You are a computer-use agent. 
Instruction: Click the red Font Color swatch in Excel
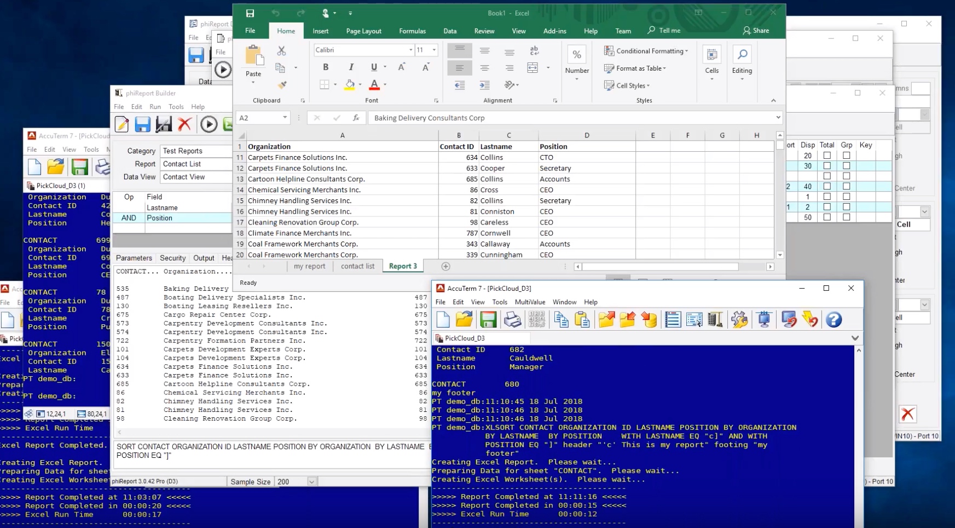tap(374, 85)
